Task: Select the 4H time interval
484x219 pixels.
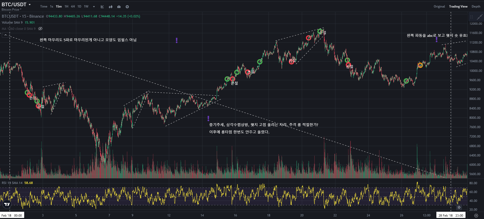Action: (x=73, y=6)
